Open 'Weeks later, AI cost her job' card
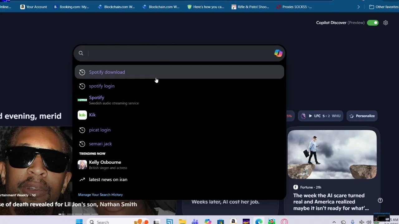399x224 pixels. tap(225, 202)
